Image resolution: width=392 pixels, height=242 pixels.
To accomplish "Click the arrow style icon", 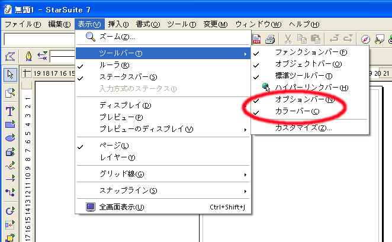I will pyautogui.click(x=43, y=56).
